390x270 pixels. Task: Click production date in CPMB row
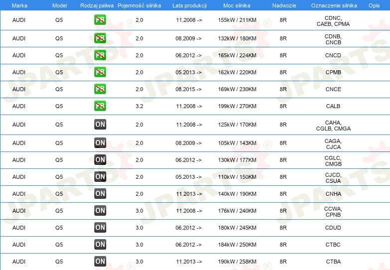click(189, 72)
